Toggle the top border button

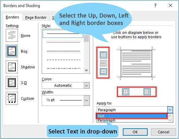103,55
